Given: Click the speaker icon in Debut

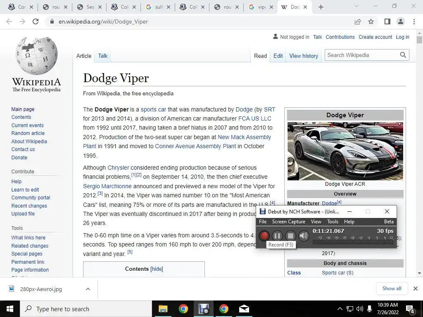Looking at the screenshot, I should [x=304, y=236].
